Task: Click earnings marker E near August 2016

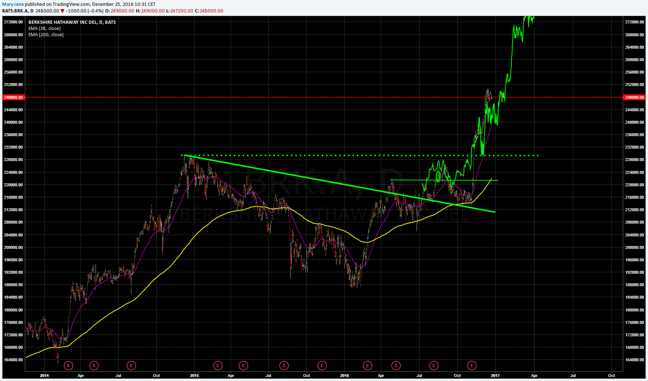Action: (434, 365)
